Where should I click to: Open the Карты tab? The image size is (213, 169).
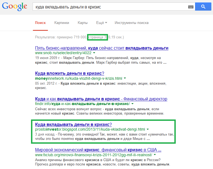click(x=82, y=23)
